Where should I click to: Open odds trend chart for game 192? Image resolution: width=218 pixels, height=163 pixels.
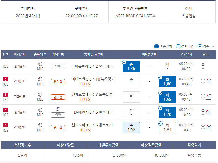209,128
